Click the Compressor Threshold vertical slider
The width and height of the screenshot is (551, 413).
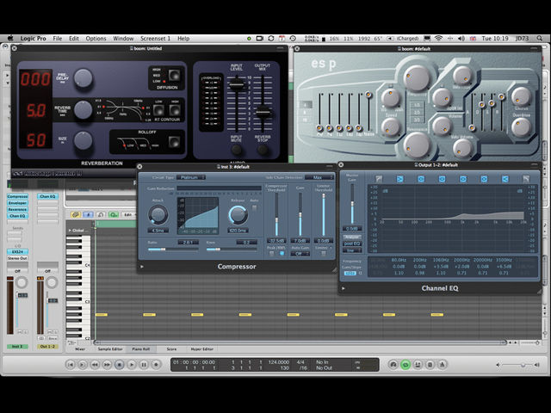[276, 214]
